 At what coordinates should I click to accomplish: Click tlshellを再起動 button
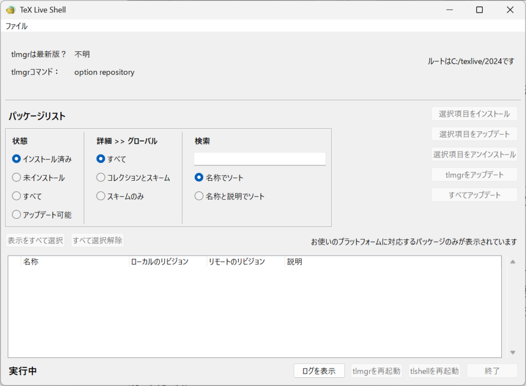pyautogui.click(x=434, y=371)
